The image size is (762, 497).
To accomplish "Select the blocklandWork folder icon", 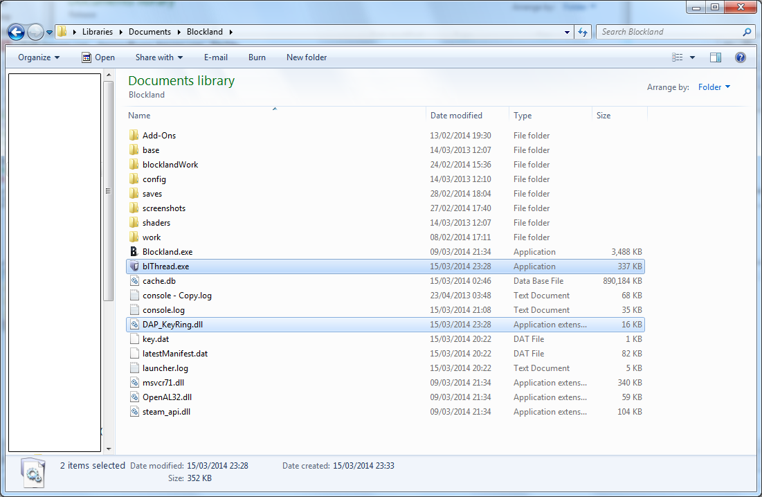I will tap(134, 165).
